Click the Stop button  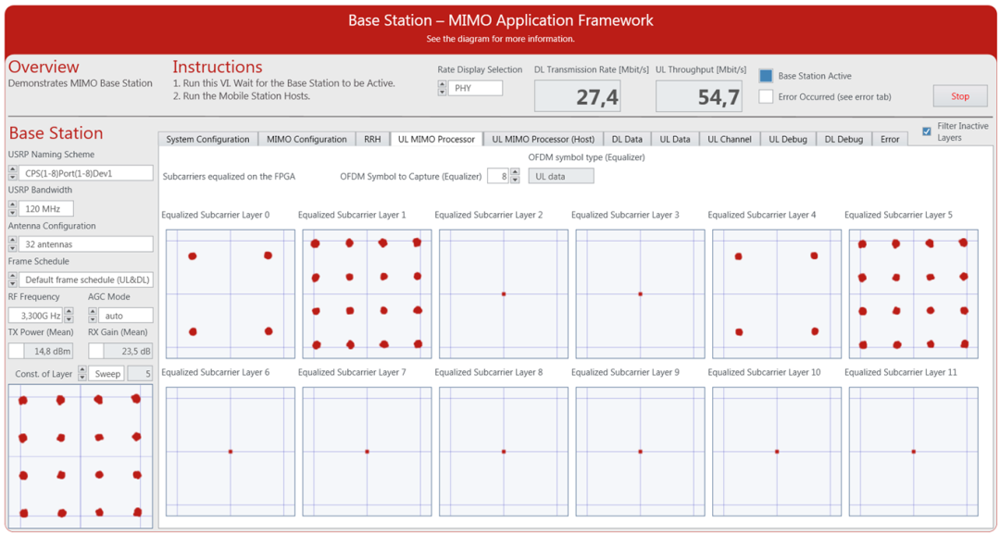(x=960, y=96)
